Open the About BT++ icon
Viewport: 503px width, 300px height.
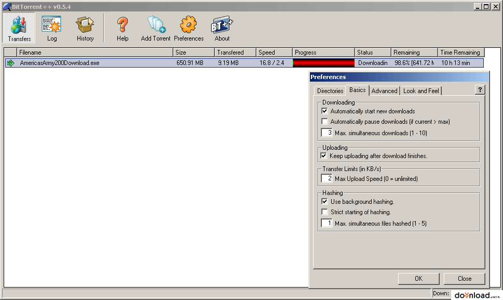(222, 25)
